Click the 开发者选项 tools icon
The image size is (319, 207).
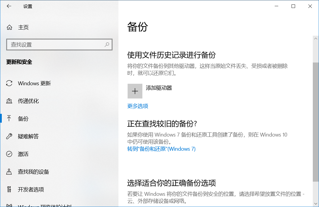click(9, 189)
